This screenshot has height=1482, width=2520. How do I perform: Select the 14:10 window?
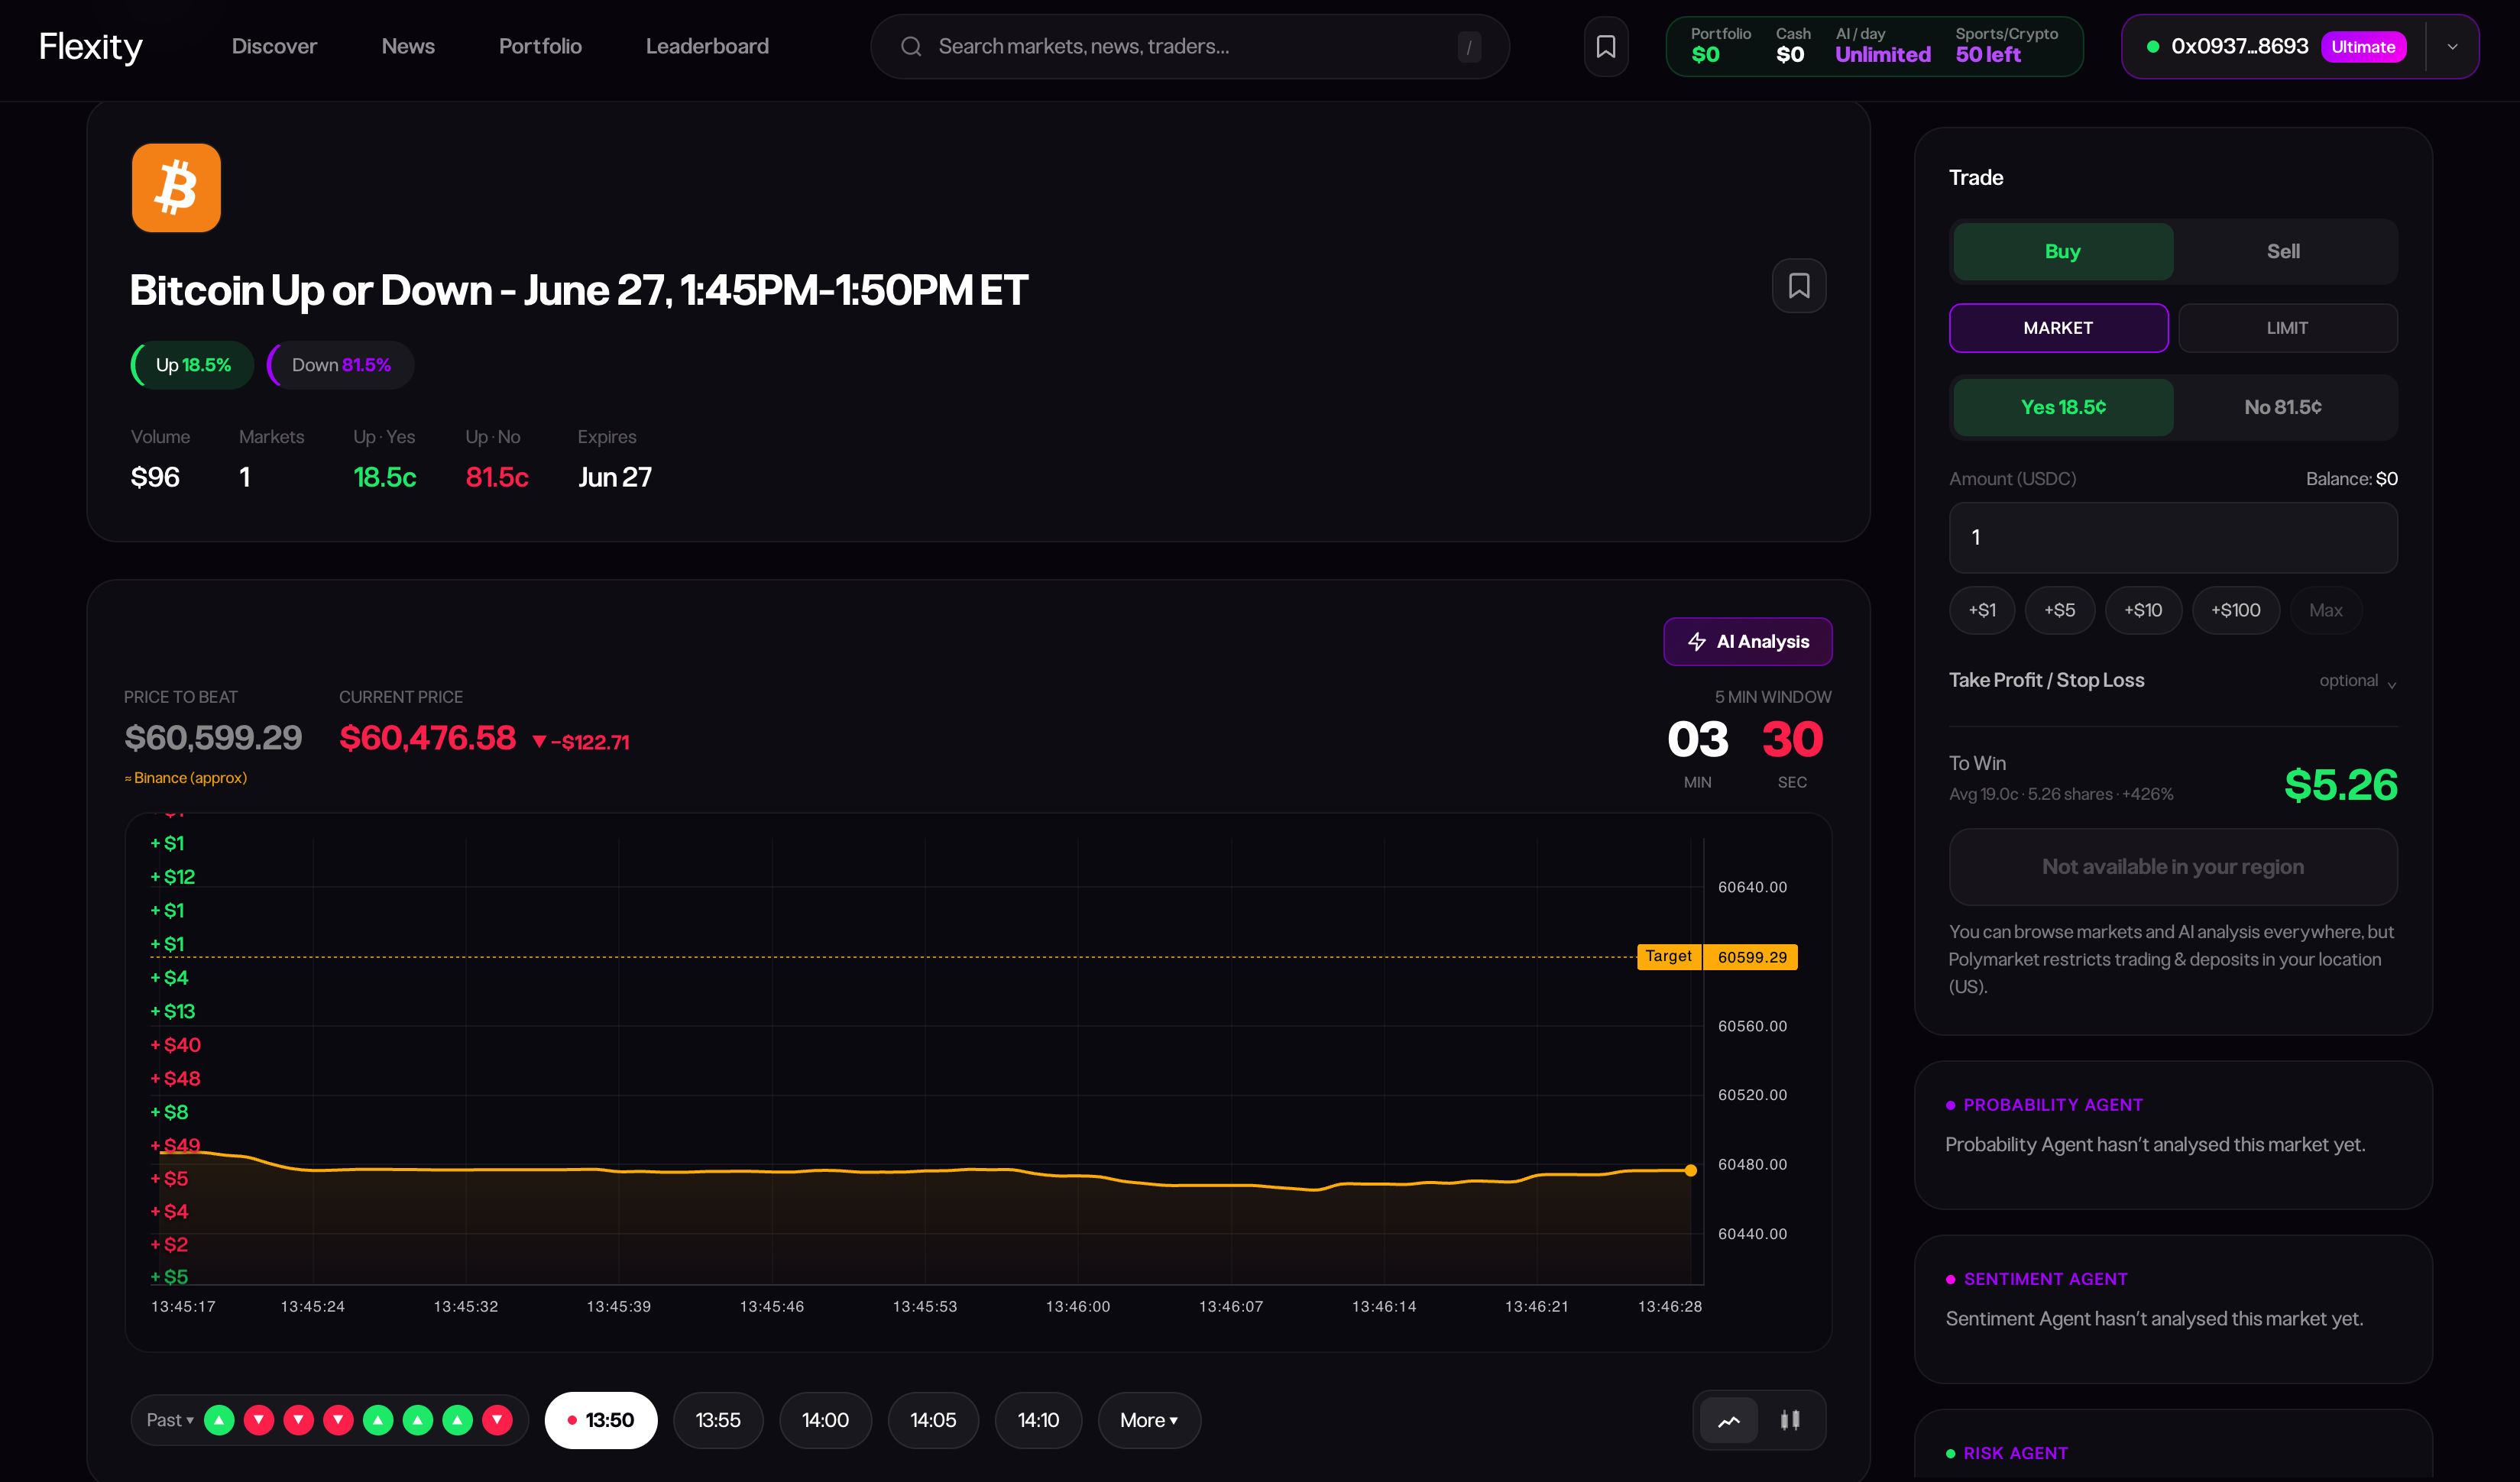(1038, 1420)
